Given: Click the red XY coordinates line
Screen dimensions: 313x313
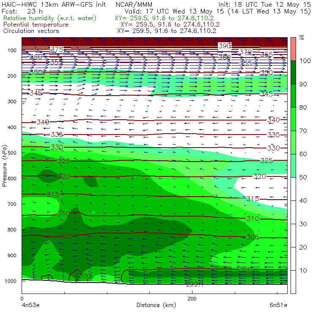Looking at the screenshot, I should point(170,25).
